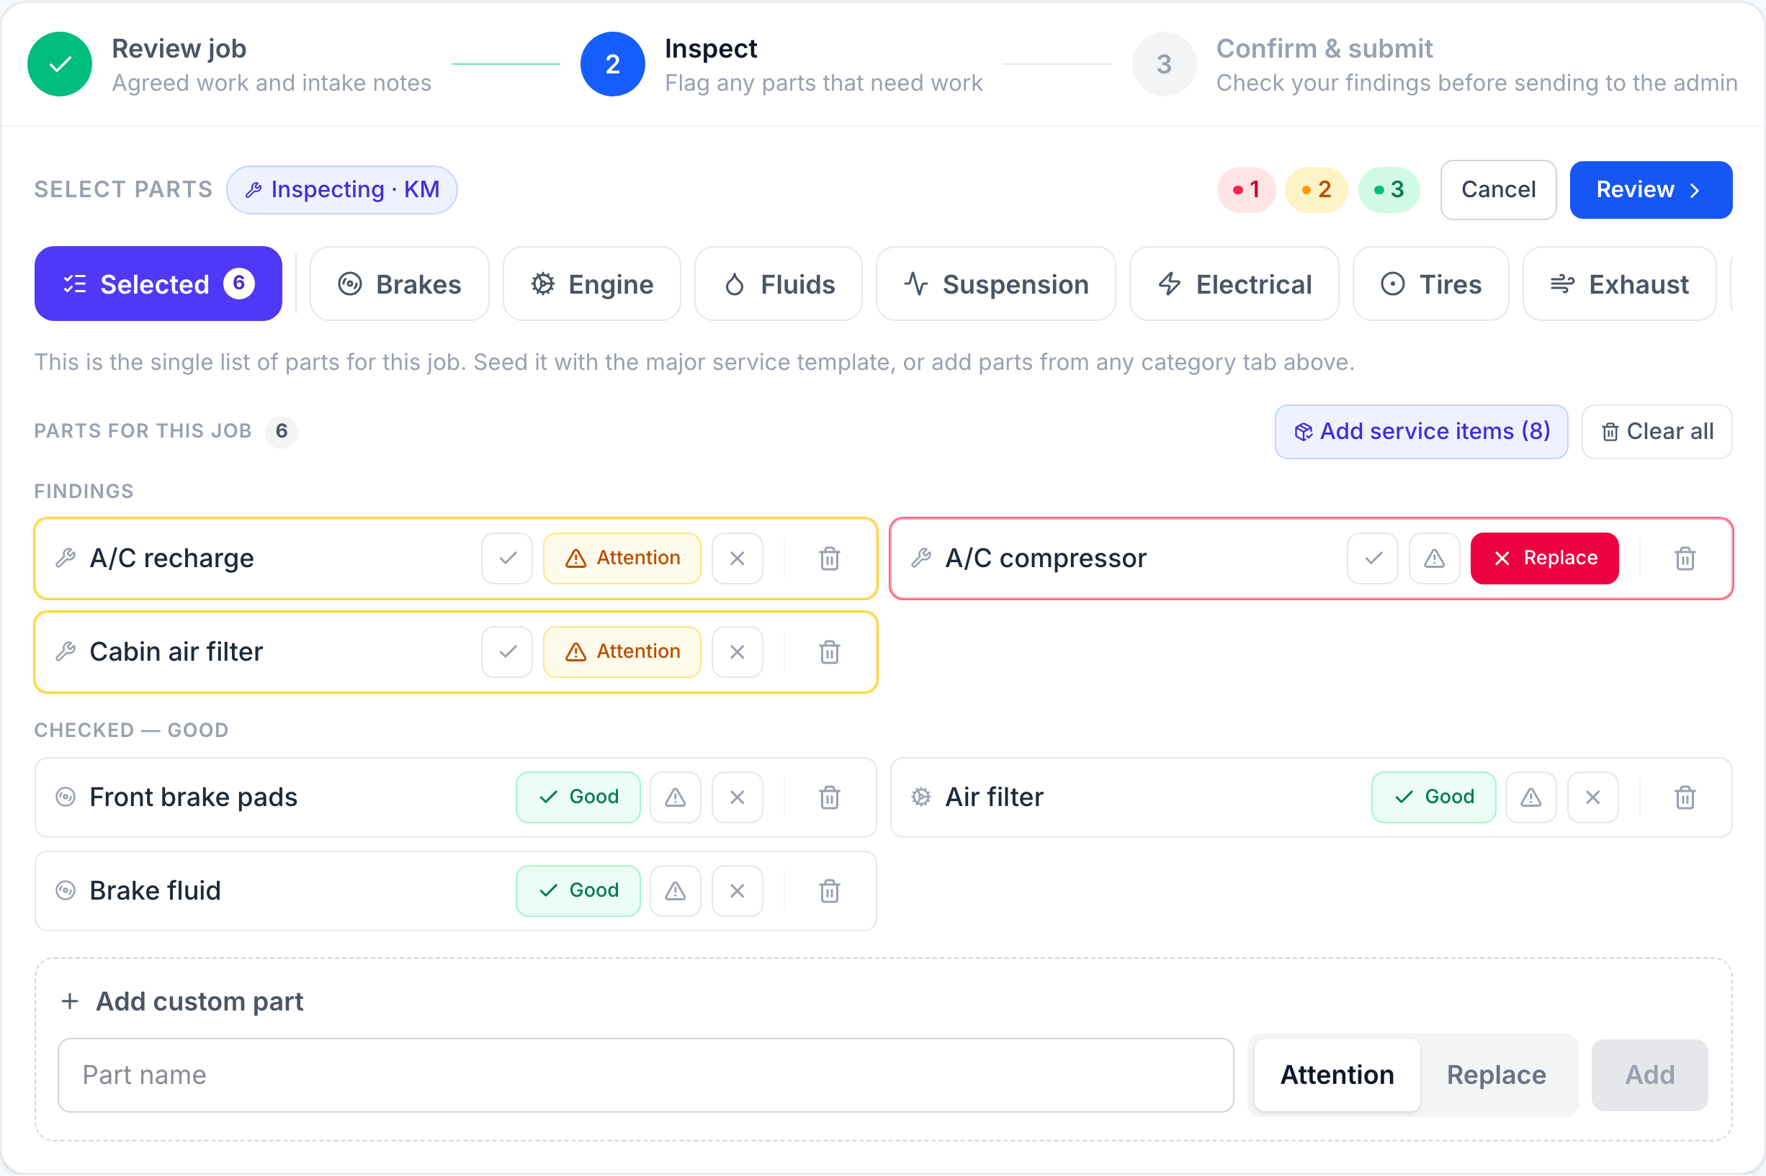Set A/C compressor to attention status
This screenshot has width=1766, height=1176.
[1434, 558]
